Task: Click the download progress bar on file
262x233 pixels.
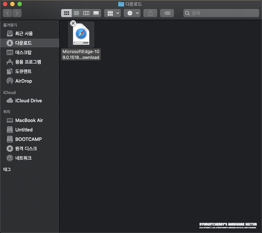Action: pos(81,43)
